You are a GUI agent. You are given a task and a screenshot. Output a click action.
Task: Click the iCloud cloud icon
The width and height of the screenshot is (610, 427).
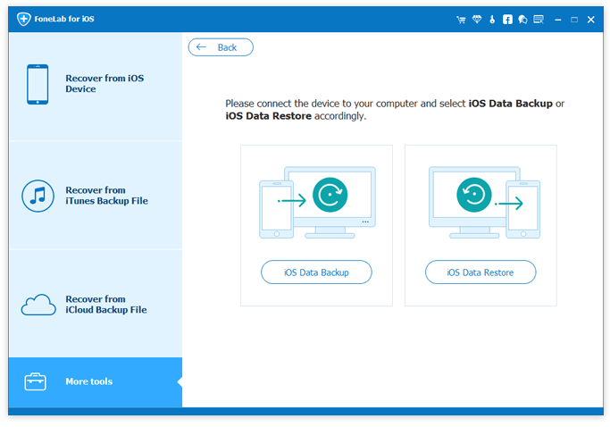click(38, 305)
